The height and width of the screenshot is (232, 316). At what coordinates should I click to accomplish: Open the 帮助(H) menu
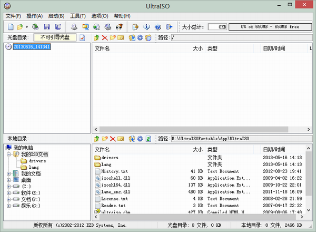tap(122, 16)
